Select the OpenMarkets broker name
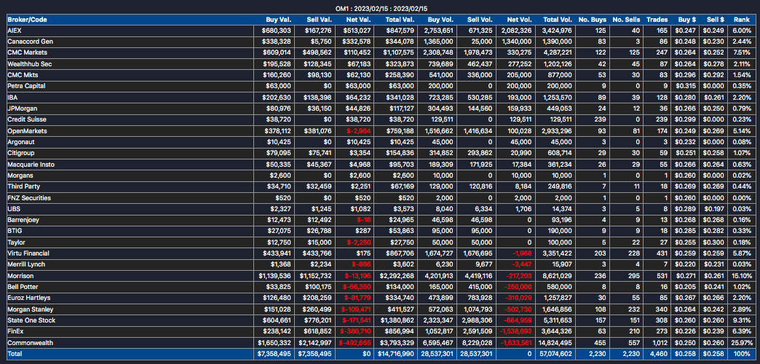 [27, 131]
